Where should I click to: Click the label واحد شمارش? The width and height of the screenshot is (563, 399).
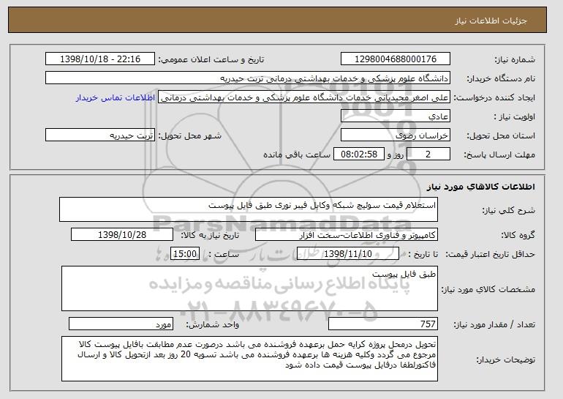pyautogui.click(x=212, y=324)
